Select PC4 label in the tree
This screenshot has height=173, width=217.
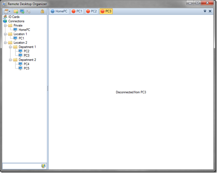[x=26, y=64]
